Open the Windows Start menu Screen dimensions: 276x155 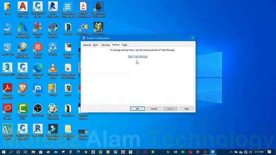(3, 152)
